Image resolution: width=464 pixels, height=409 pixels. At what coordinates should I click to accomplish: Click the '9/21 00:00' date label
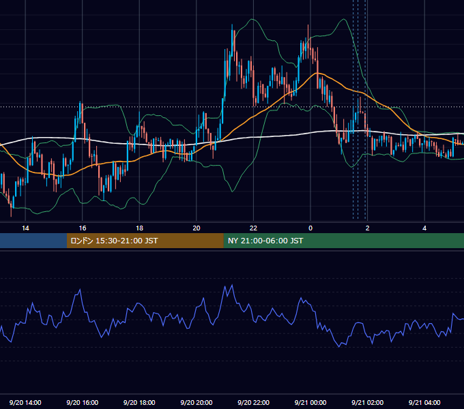(x=310, y=402)
